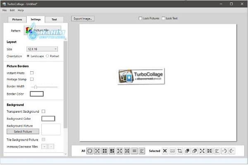The height and width of the screenshot is (165, 248).
Task: Enable the Lock Text checkbox
Action: (x=163, y=18)
